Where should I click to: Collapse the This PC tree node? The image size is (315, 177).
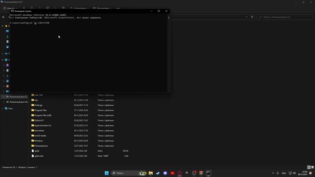point(2,60)
